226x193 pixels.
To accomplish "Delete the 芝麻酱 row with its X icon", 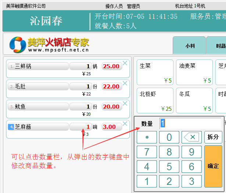I will (x=125, y=124).
